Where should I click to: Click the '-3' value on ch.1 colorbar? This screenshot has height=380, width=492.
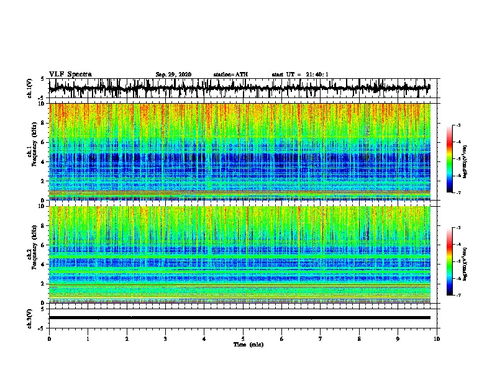[458, 125]
